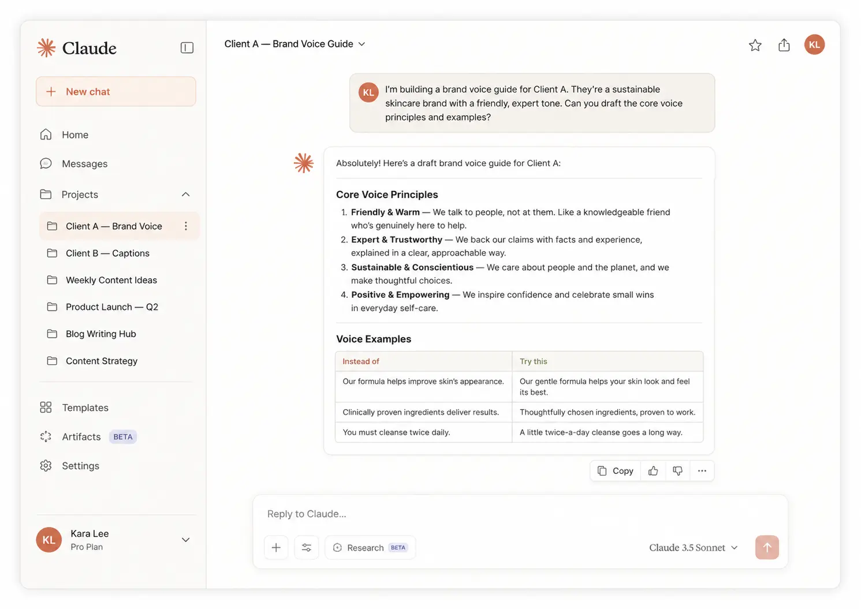Click folder icon beside Client B — Captions

click(x=52, y=253)
